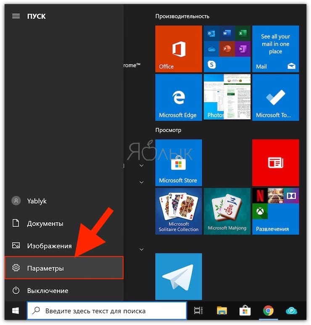Launch Microsoft Edge tile

178,98
